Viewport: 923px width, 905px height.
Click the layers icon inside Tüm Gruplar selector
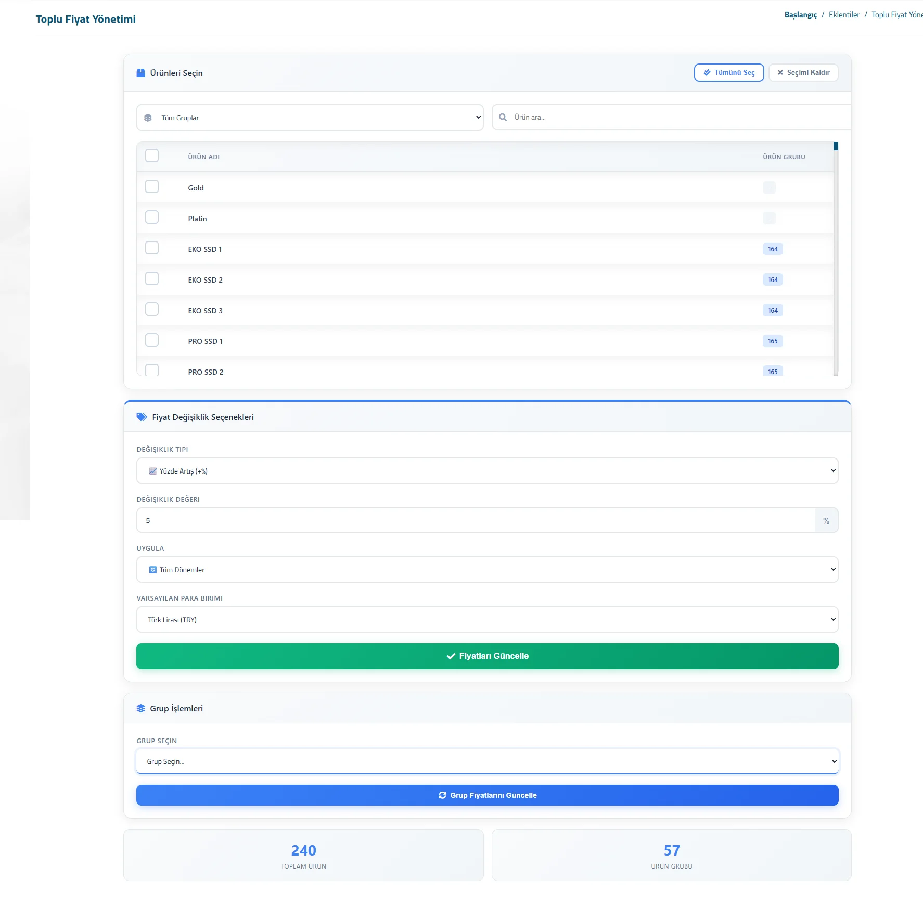click(x=149, y=117)
